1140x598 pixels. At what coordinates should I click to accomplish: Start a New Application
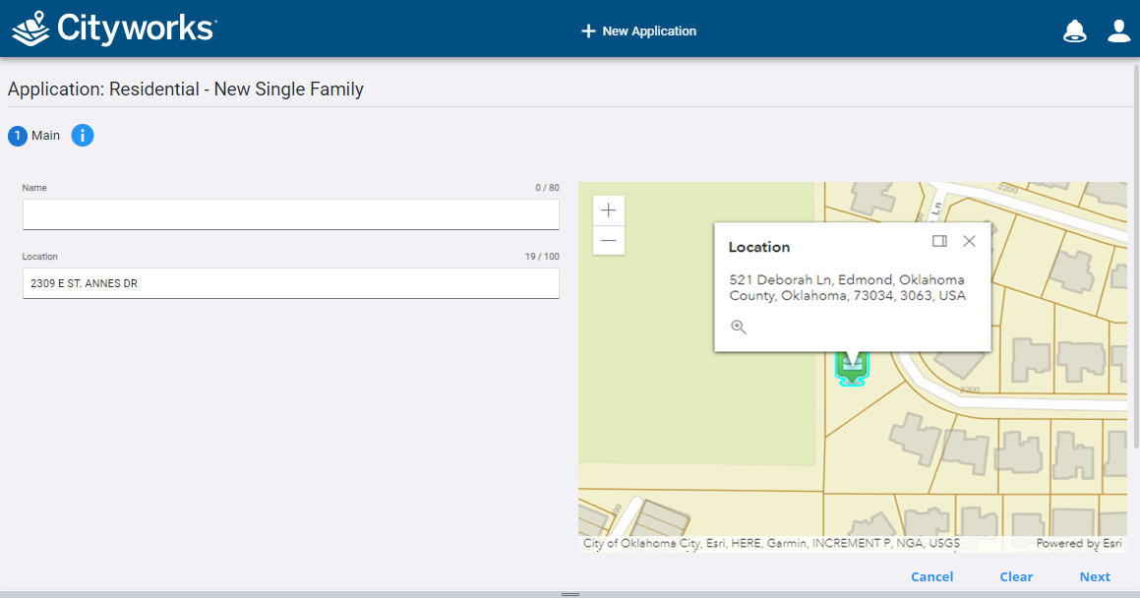pyautogui.click(x=638, y=31)
